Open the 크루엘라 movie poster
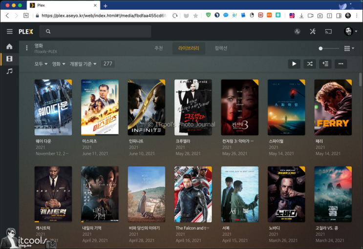Viewport: 363px width, 249px height. (193, 107)
